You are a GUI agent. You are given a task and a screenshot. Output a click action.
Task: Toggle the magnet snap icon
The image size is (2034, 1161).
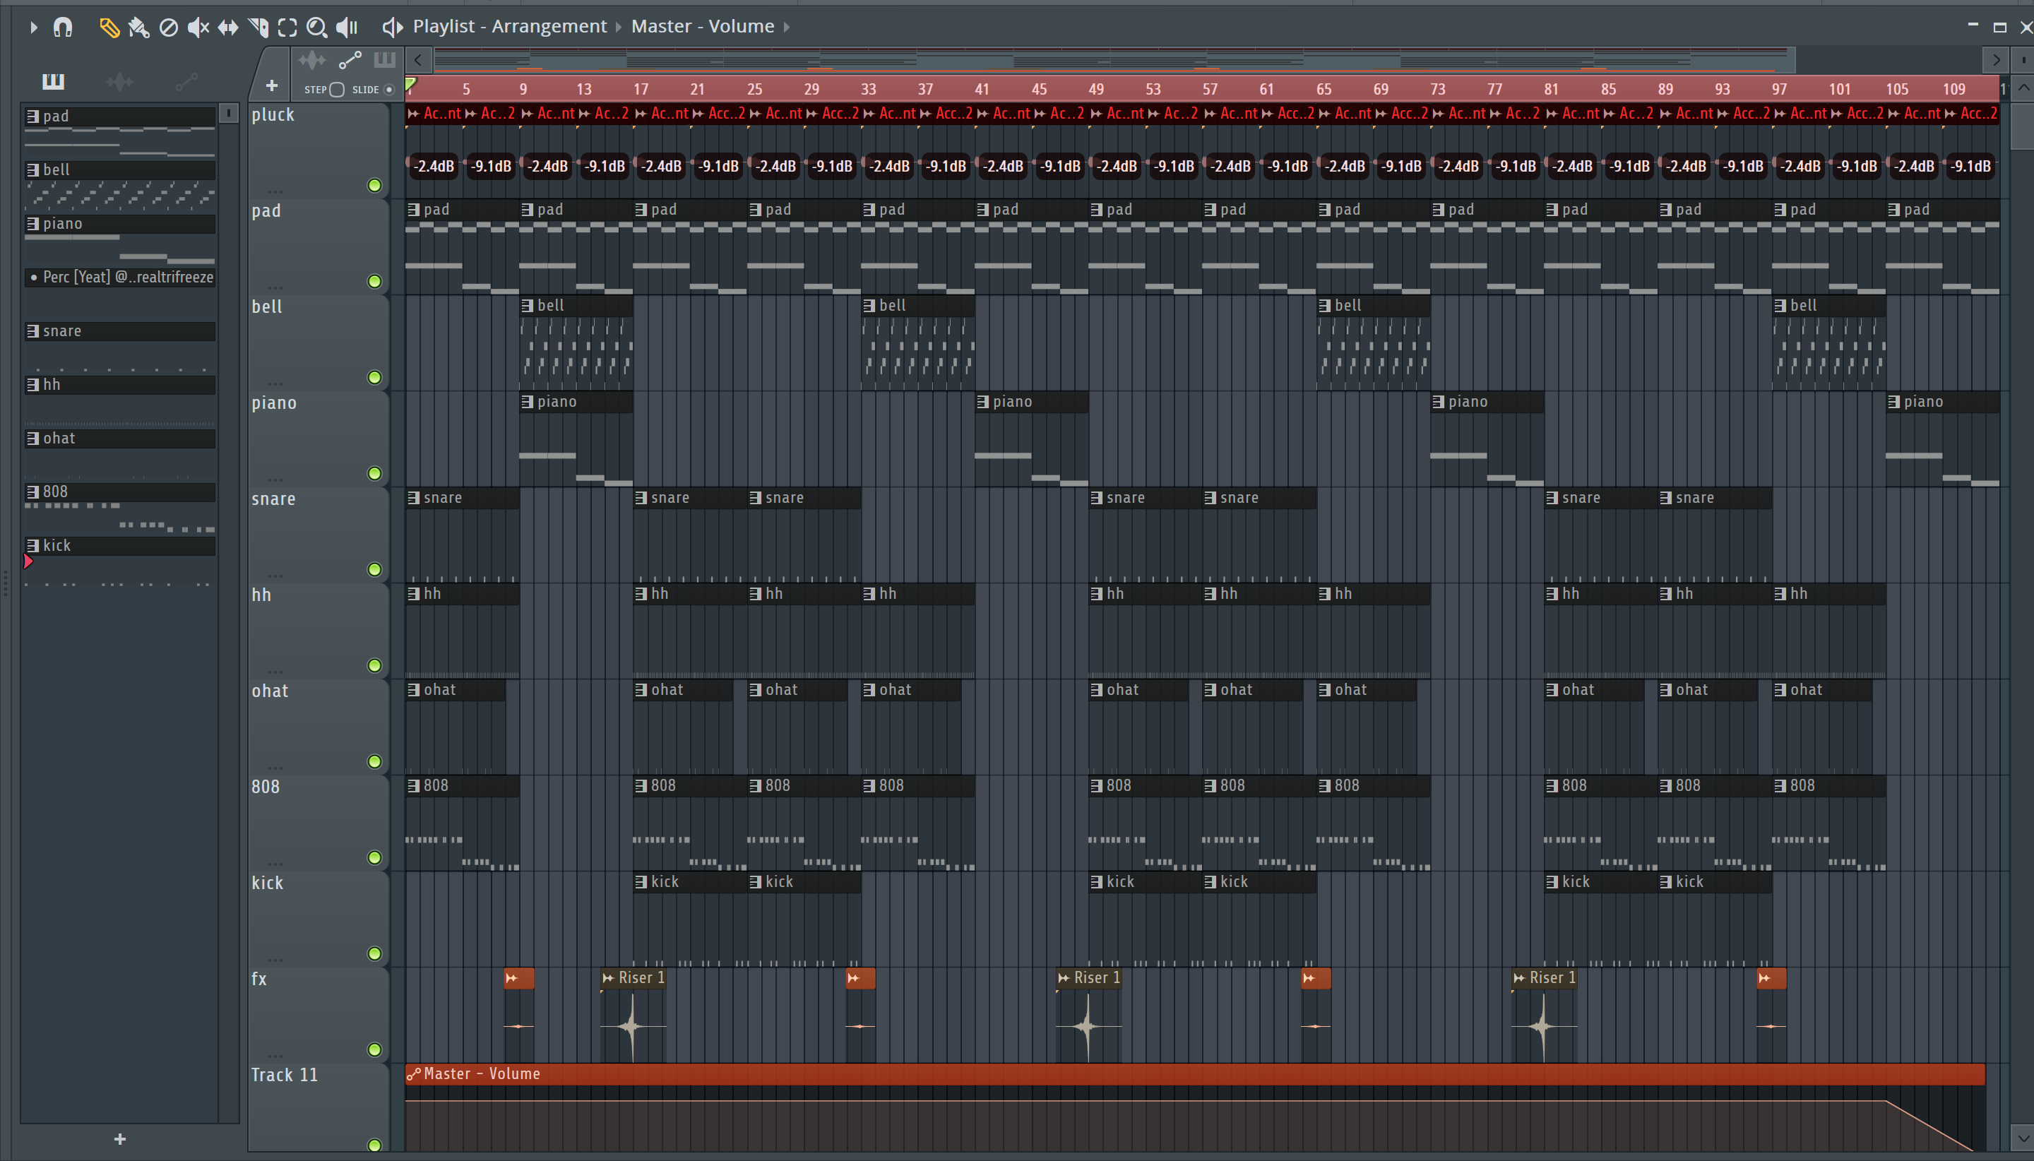click(x=63, y=28)
